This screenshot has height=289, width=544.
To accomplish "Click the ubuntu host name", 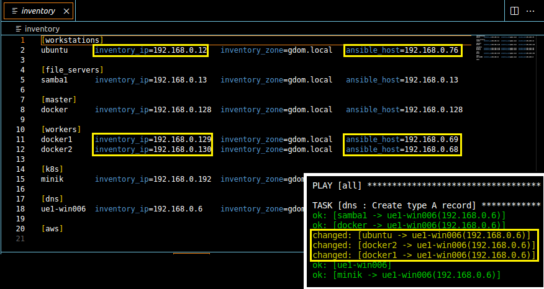I will tap(55, 50).
